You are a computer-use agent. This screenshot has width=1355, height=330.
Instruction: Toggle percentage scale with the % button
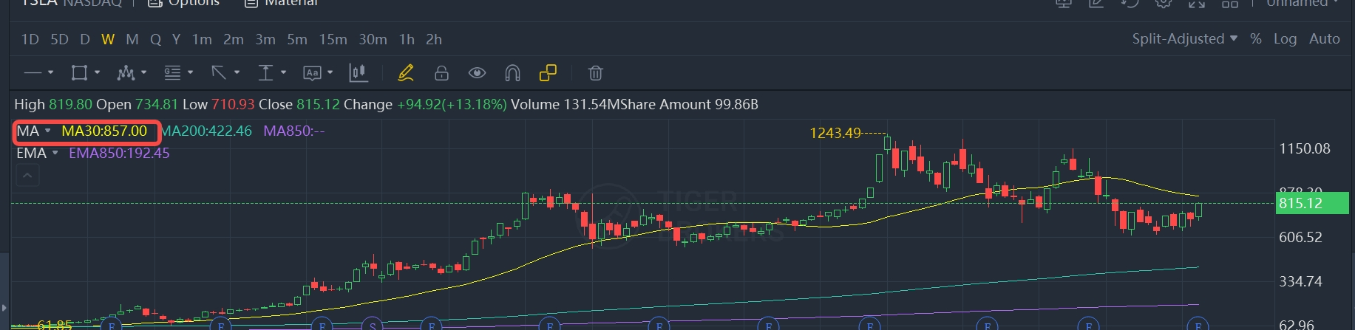coord(1256,38)
